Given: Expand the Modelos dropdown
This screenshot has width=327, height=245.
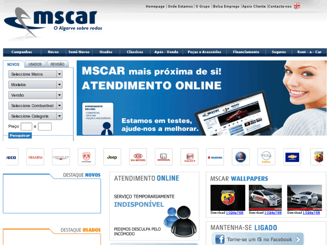Looking at the screenshot, I should tap(35, 85).
